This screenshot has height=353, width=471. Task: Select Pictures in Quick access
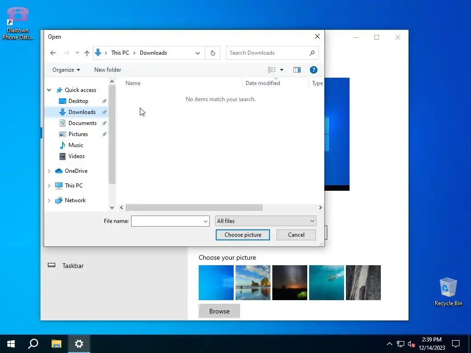pyautogui.click(x=78, y=134)
